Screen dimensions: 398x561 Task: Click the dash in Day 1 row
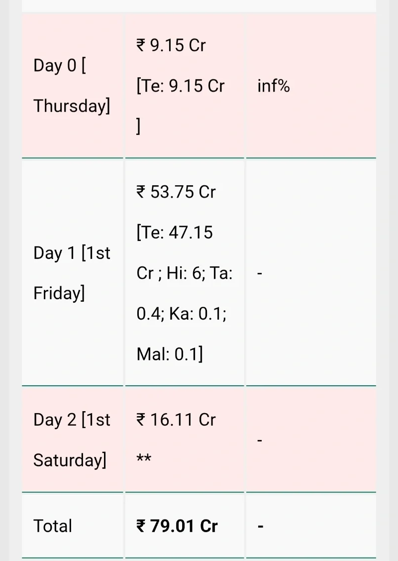point(260,273)
